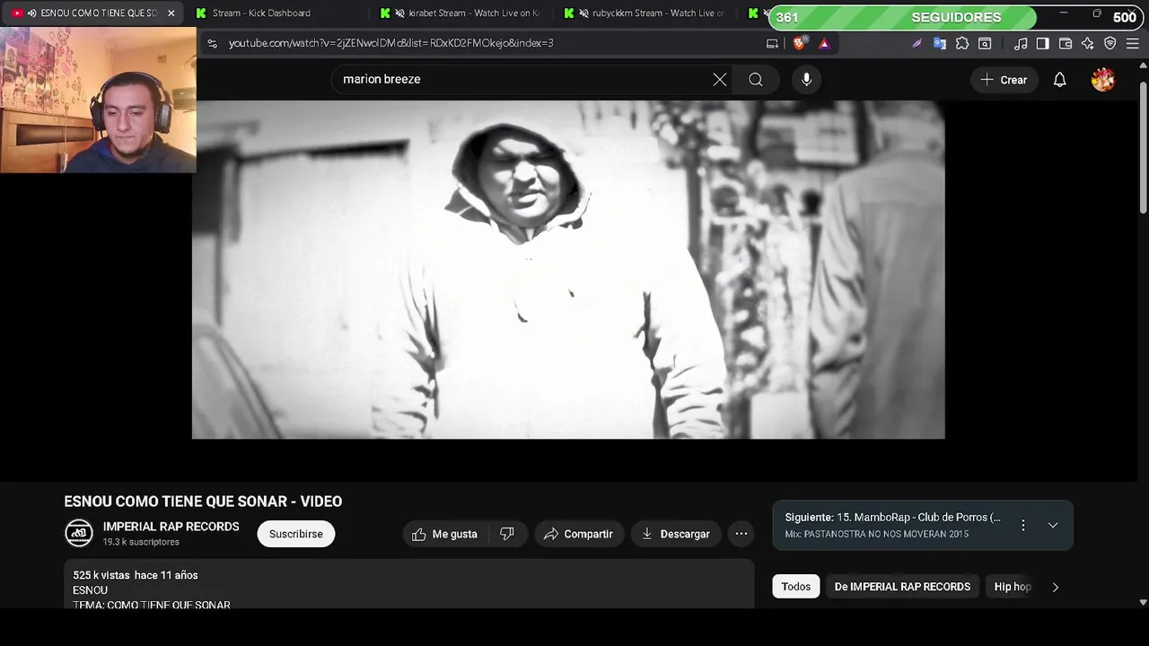Open YouTube notifications bell

coord(1059,80)
